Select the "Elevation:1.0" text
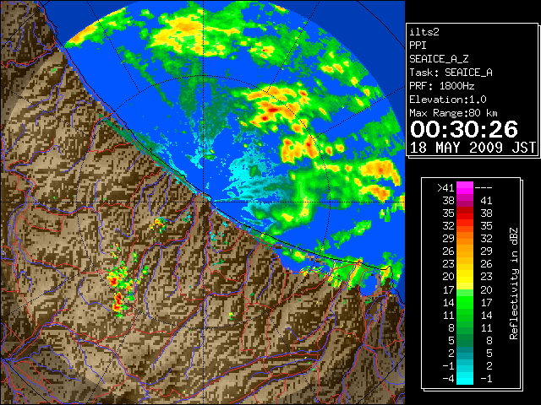This screenshot has height=405, width=541. click(448, 100)
